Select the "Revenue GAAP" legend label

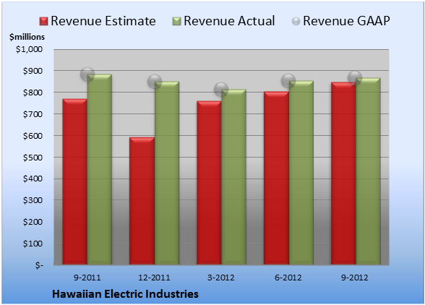pyautogui.click(x=346, y=21)
